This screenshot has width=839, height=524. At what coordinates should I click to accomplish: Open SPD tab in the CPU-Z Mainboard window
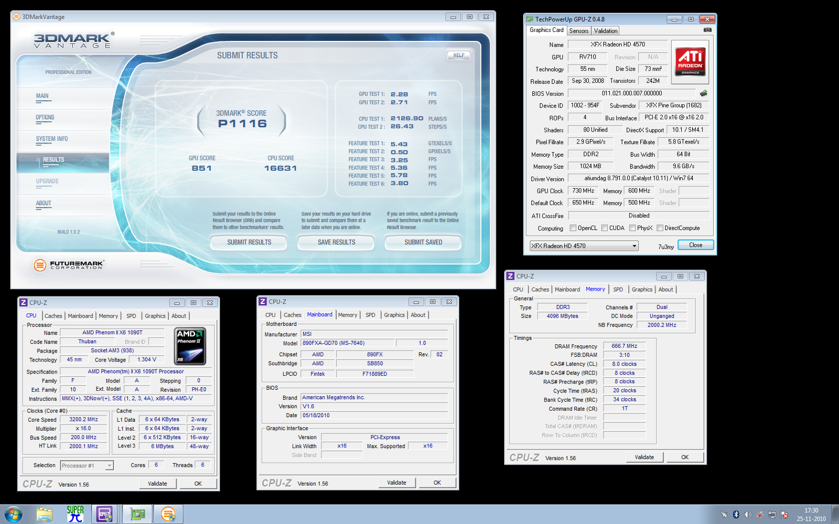tap(370, 315)
